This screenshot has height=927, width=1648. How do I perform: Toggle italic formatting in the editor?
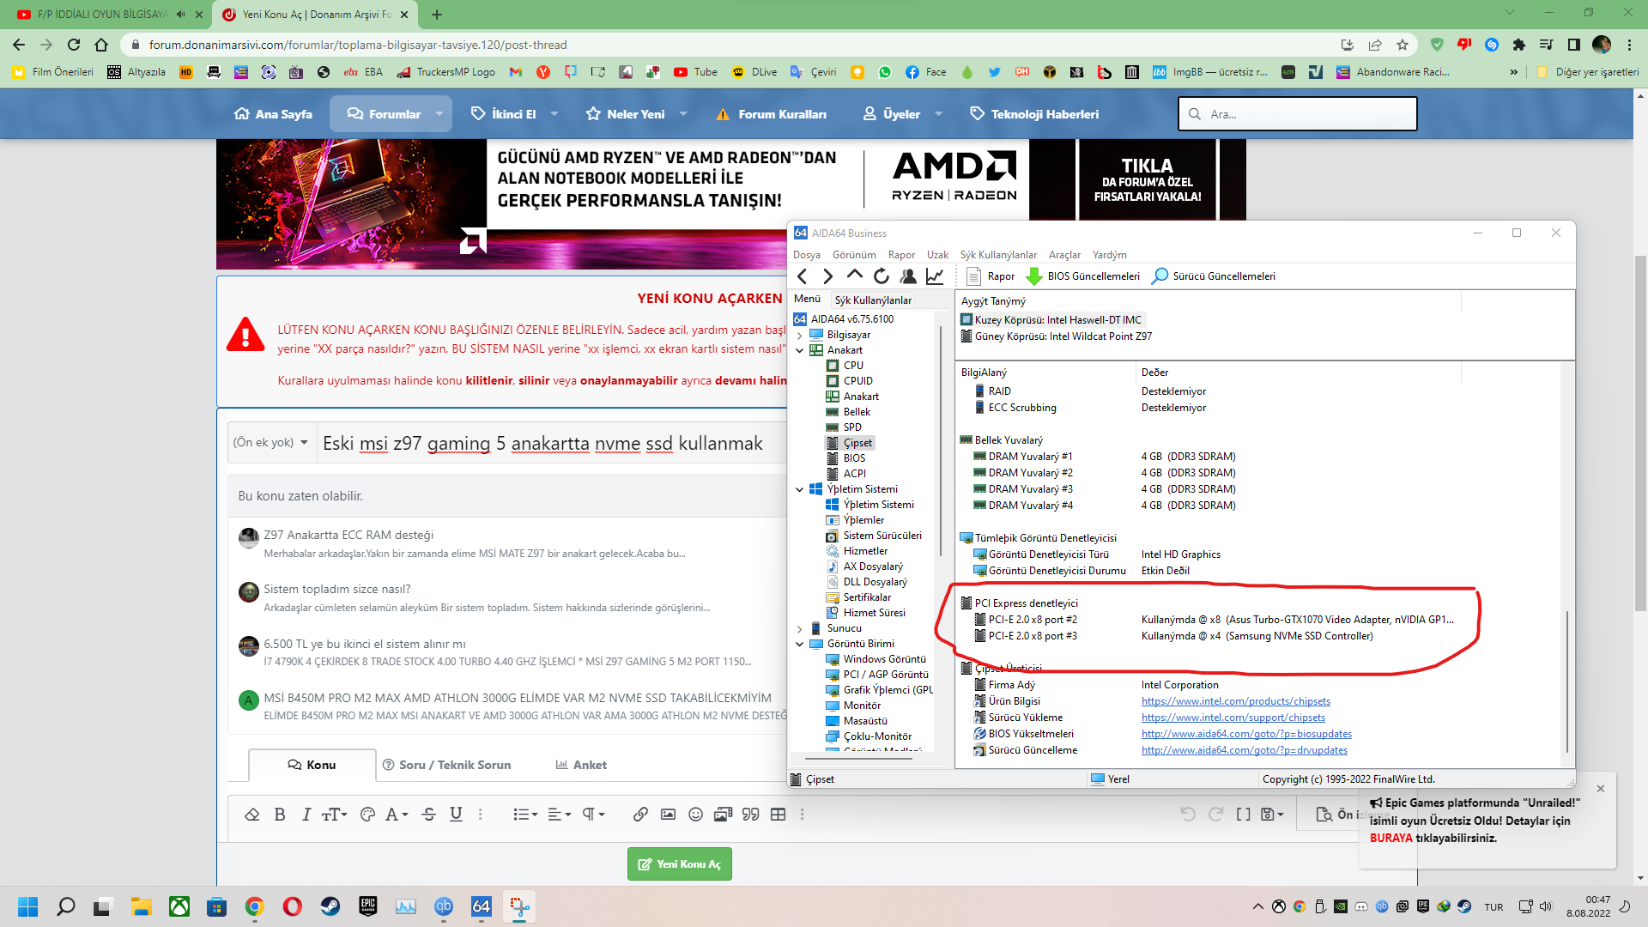[306, 815]
